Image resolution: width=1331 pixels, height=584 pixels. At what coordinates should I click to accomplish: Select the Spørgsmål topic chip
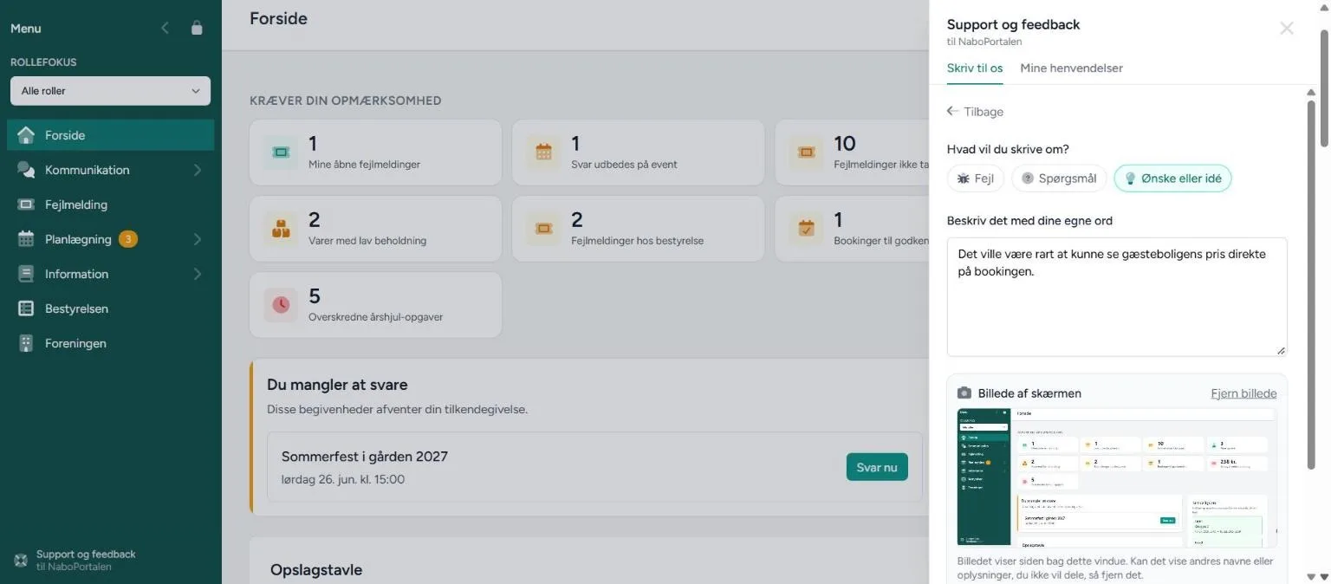coord(1059,178)
